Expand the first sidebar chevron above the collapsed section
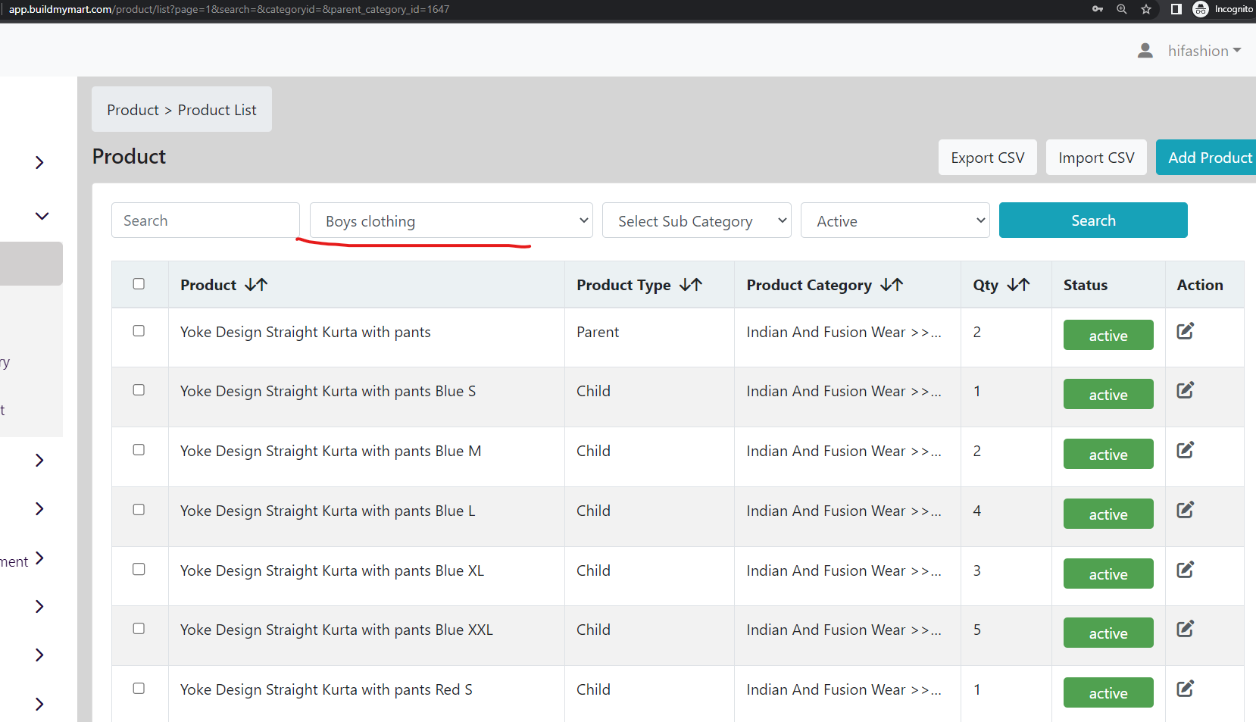1256x722 pixels. click(39, 162)
